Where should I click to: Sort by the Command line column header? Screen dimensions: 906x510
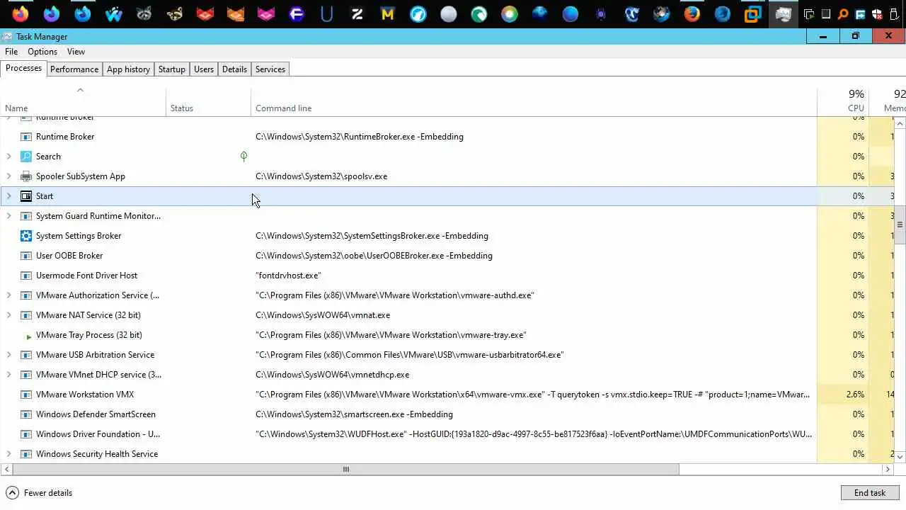pos(534,101)
